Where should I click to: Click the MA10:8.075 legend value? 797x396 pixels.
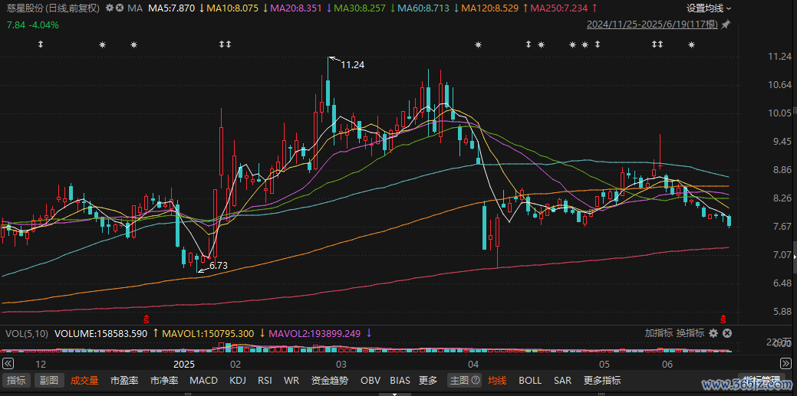coord(233,8)
